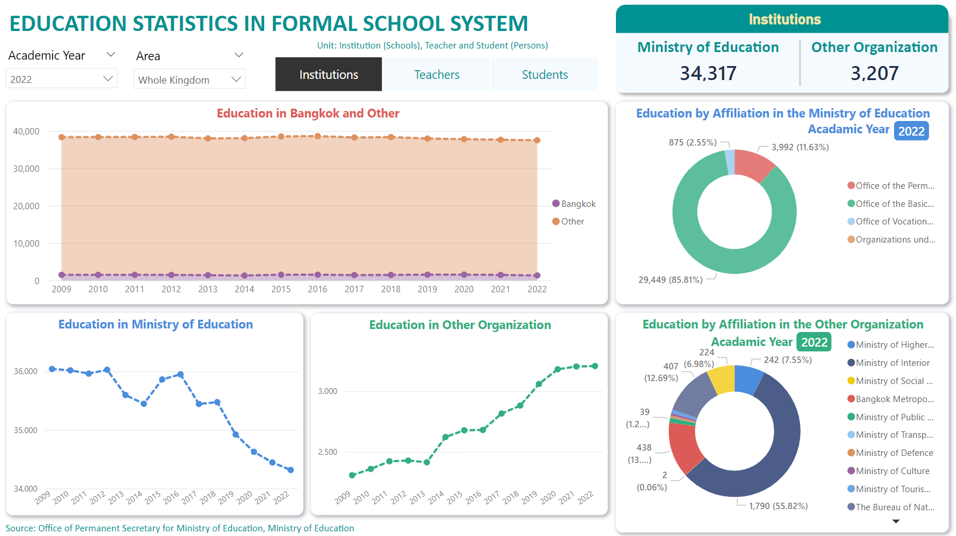The image size is (956, 536).
Task: Select Office of Vocation... legend item
Action: tap(891, 221)
